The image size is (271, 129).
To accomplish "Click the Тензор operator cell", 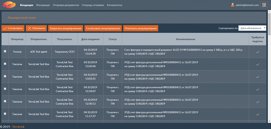I will [x=17, y=52].
